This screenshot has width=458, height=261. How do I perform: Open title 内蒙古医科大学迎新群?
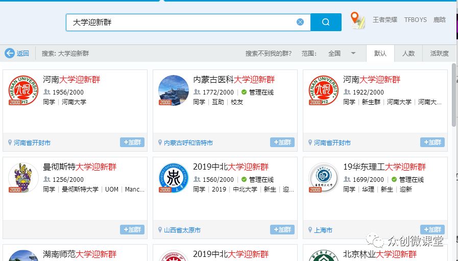tap(234, 80)
